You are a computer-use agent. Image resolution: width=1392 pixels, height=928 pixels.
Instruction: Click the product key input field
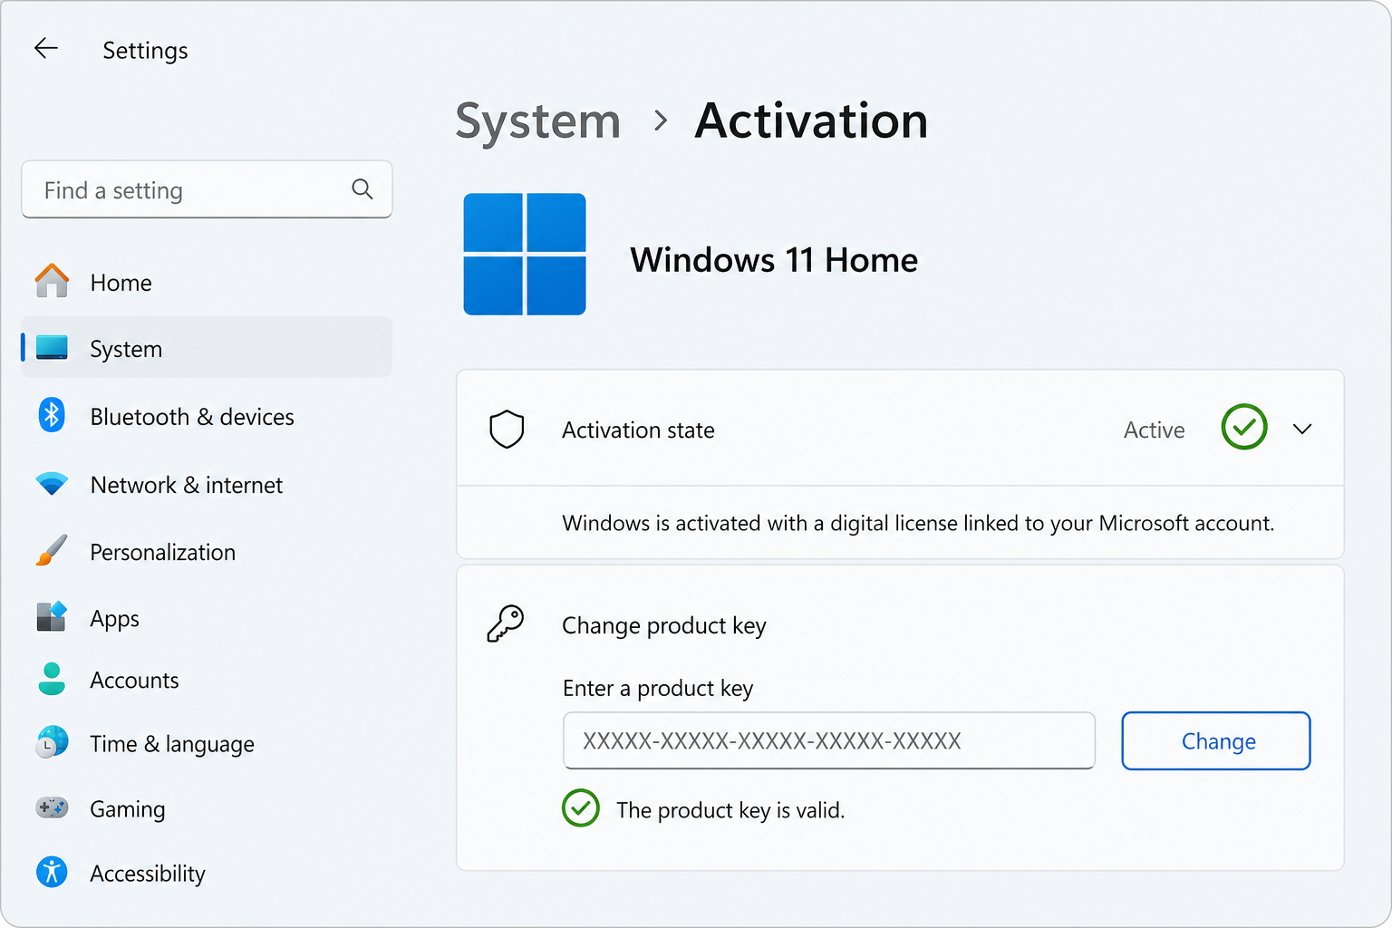click(829, 740)
